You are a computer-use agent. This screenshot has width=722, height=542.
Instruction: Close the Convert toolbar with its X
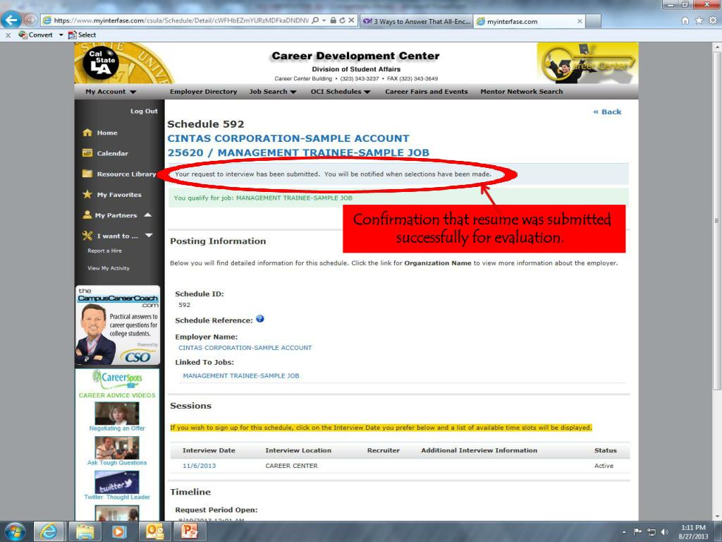(8, 35)
